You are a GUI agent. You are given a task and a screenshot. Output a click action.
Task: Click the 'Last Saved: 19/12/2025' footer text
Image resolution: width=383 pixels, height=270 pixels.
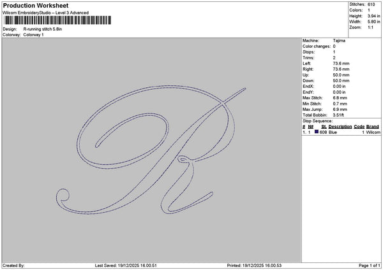click(126, 266)
